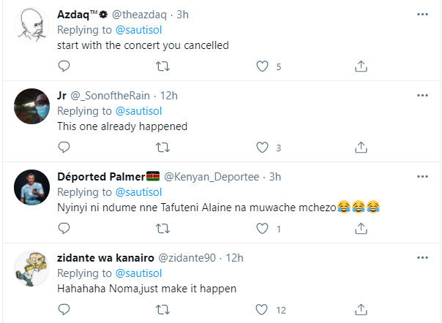
Task: View zidante wa kanairo's profile picture
Action: (31, 268)
